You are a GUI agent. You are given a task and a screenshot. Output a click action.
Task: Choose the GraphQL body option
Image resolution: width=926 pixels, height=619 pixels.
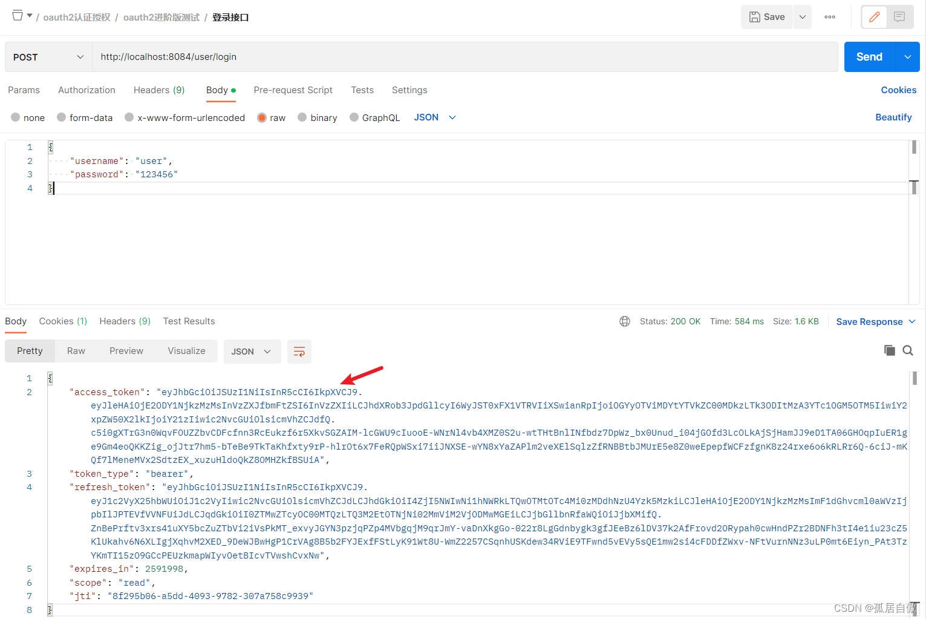pos(354,117)
